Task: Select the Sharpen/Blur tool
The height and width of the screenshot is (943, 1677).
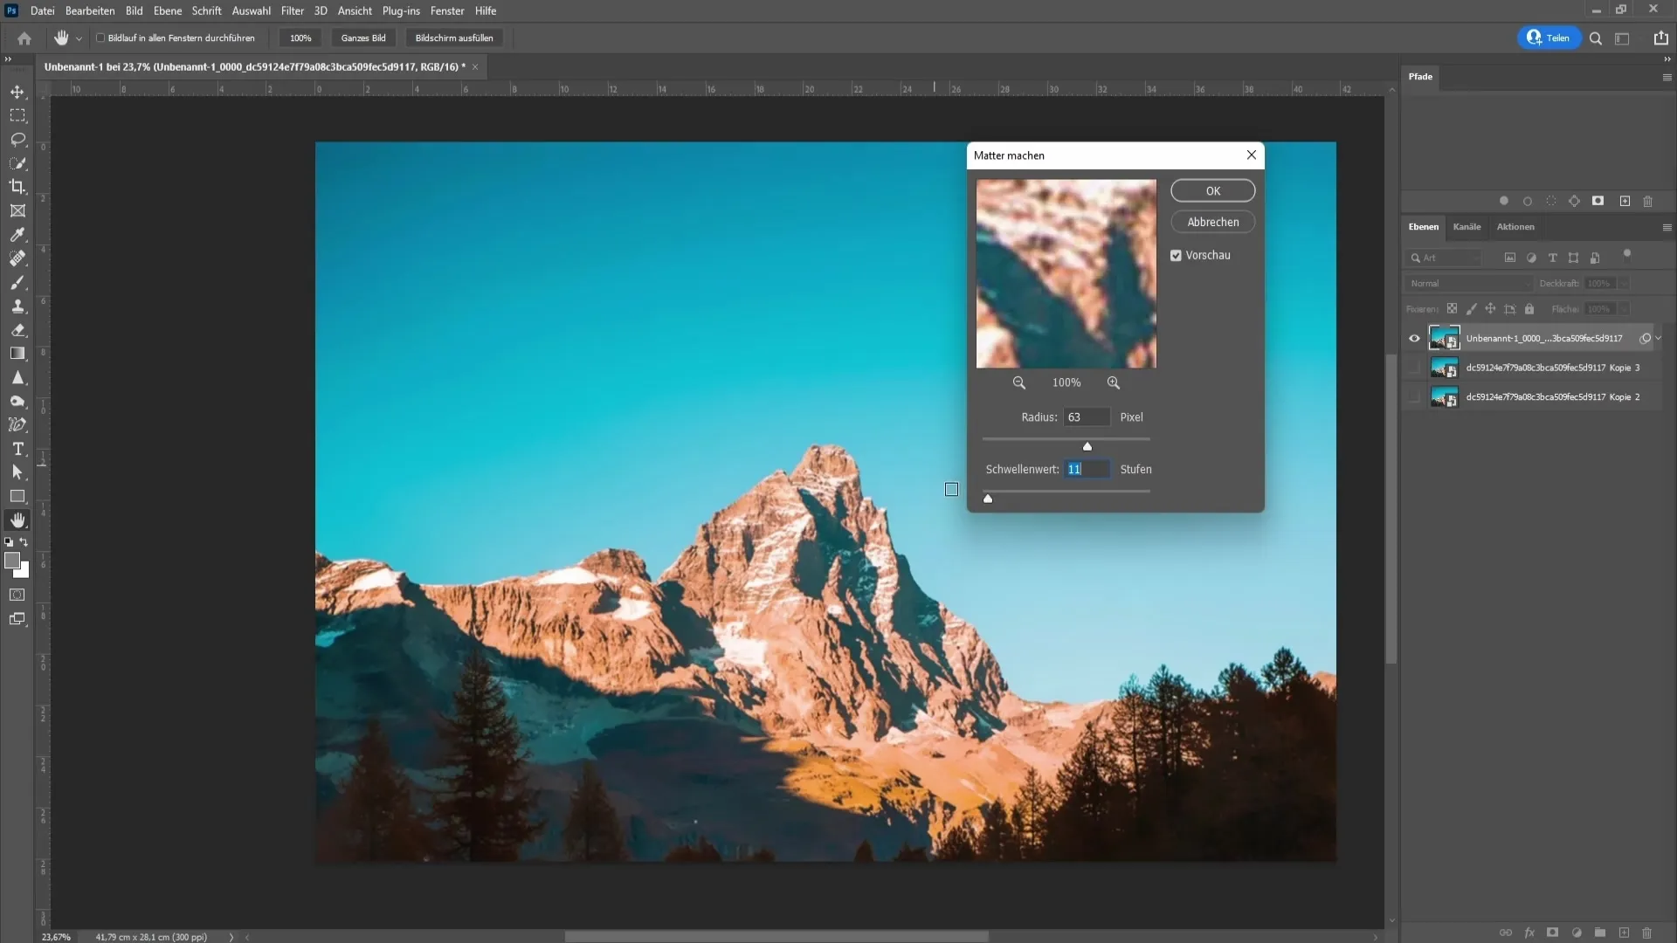Action: click(17, 378)
